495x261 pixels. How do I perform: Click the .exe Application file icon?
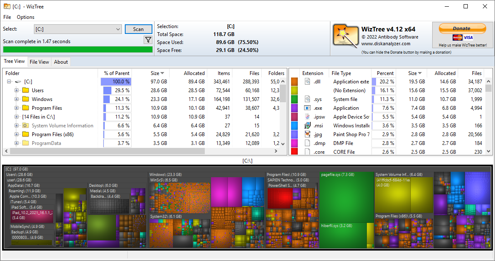pos(308,108)
